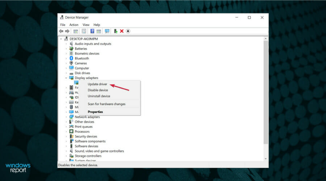Click the update device driver toolbar icon
Image resolution: width=326 pixels, height=181 pixels.
116,31
